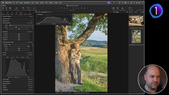Expand the Layers & Masks panel
The height and width of the screenshot is (95, 169).
[x=2, y=16]
